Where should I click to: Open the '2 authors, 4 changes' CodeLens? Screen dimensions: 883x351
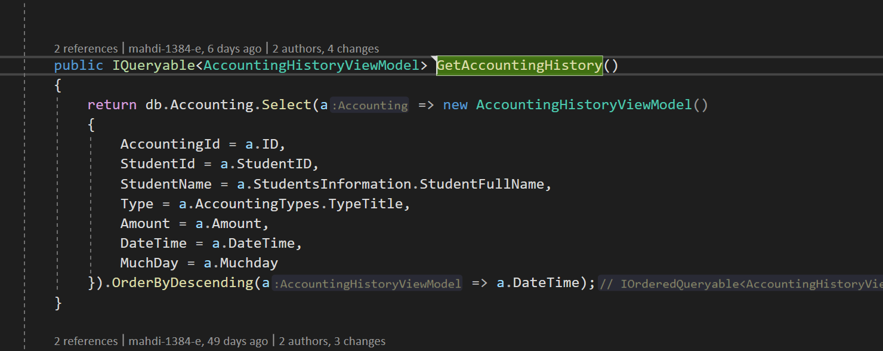326,49
